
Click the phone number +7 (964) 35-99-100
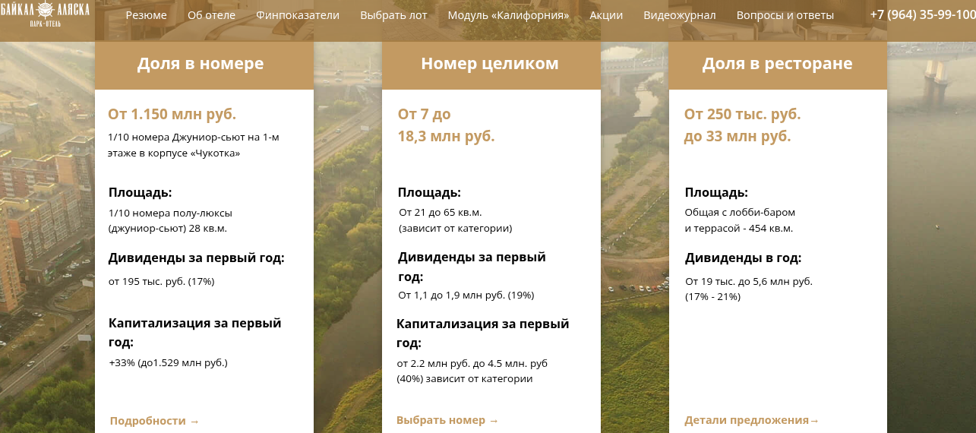tap(923, 14)
